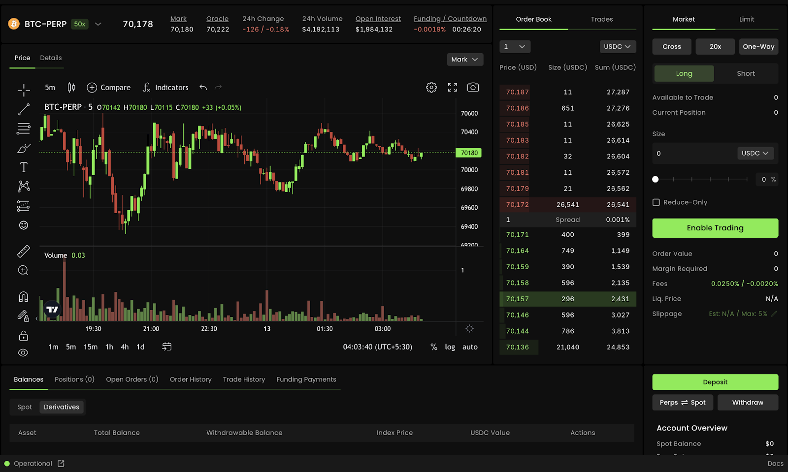Select the trend line drawing tool
Viewport: 788px width, 472px height.
pos(24,109)
